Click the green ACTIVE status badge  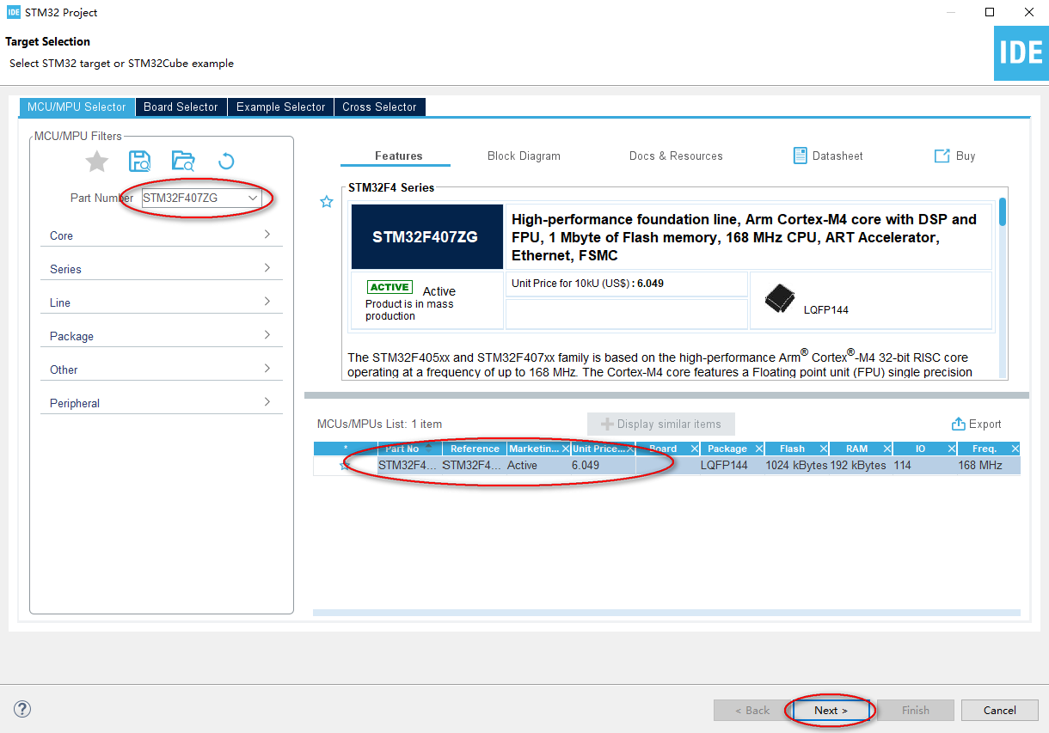click(x=390, y=287)
